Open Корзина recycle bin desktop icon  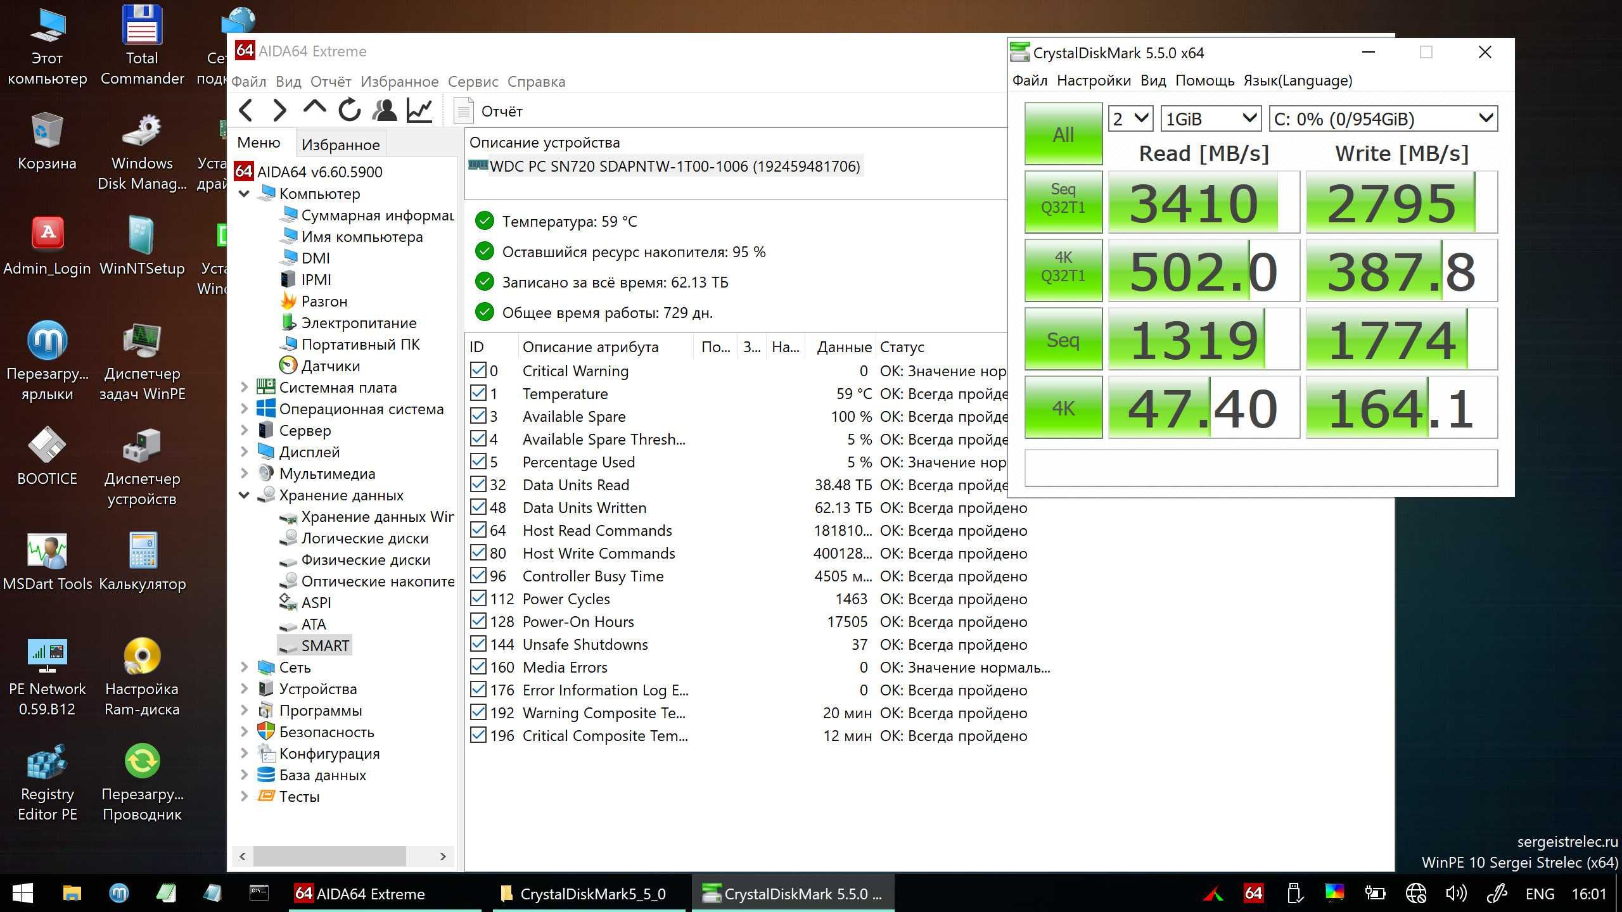47,142
